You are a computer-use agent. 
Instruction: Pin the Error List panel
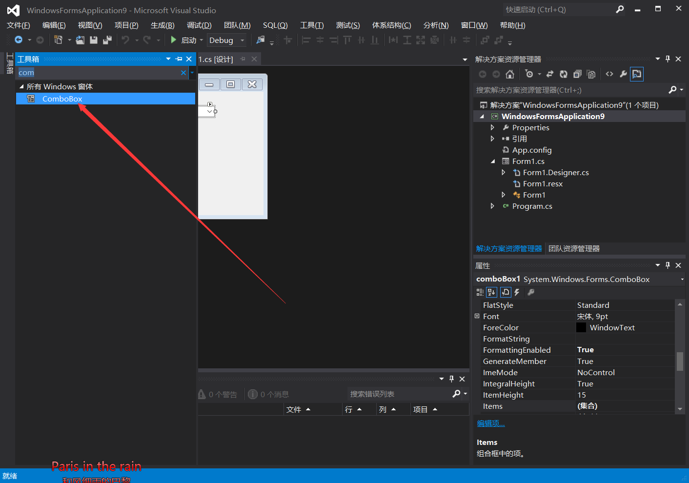tap(452, 379)
